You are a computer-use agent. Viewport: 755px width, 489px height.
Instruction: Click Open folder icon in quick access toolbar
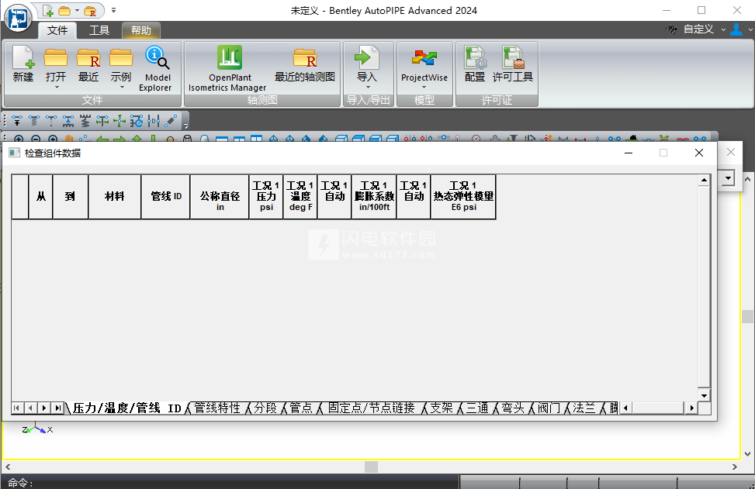64,11
